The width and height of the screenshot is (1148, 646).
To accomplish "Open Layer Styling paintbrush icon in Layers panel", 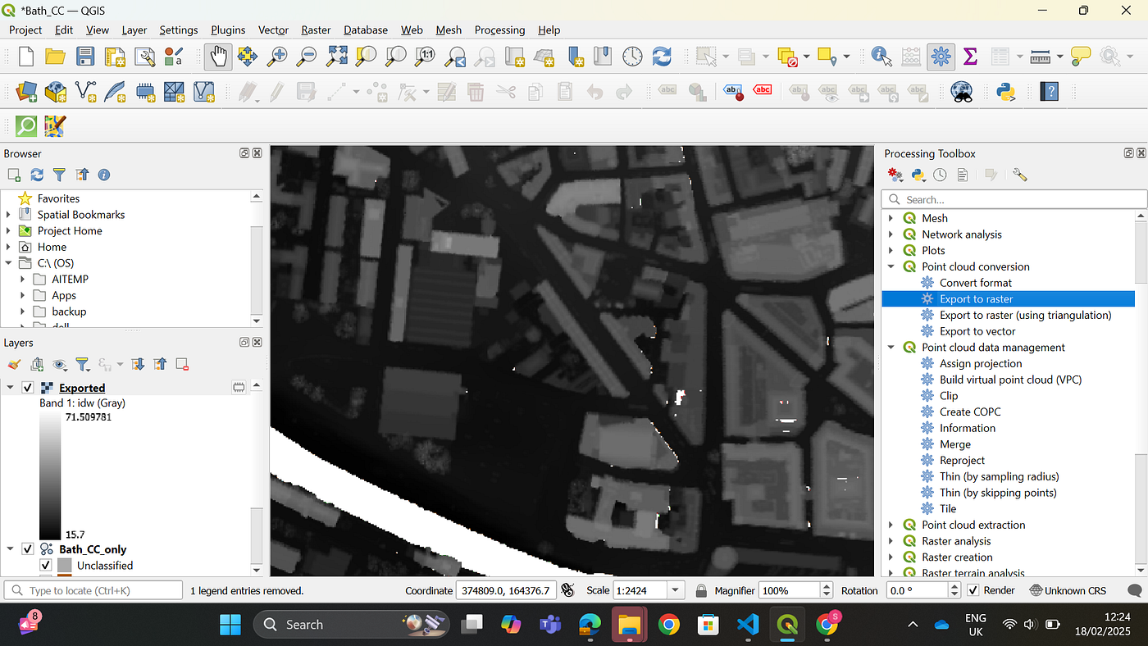I will pos(14,364).
